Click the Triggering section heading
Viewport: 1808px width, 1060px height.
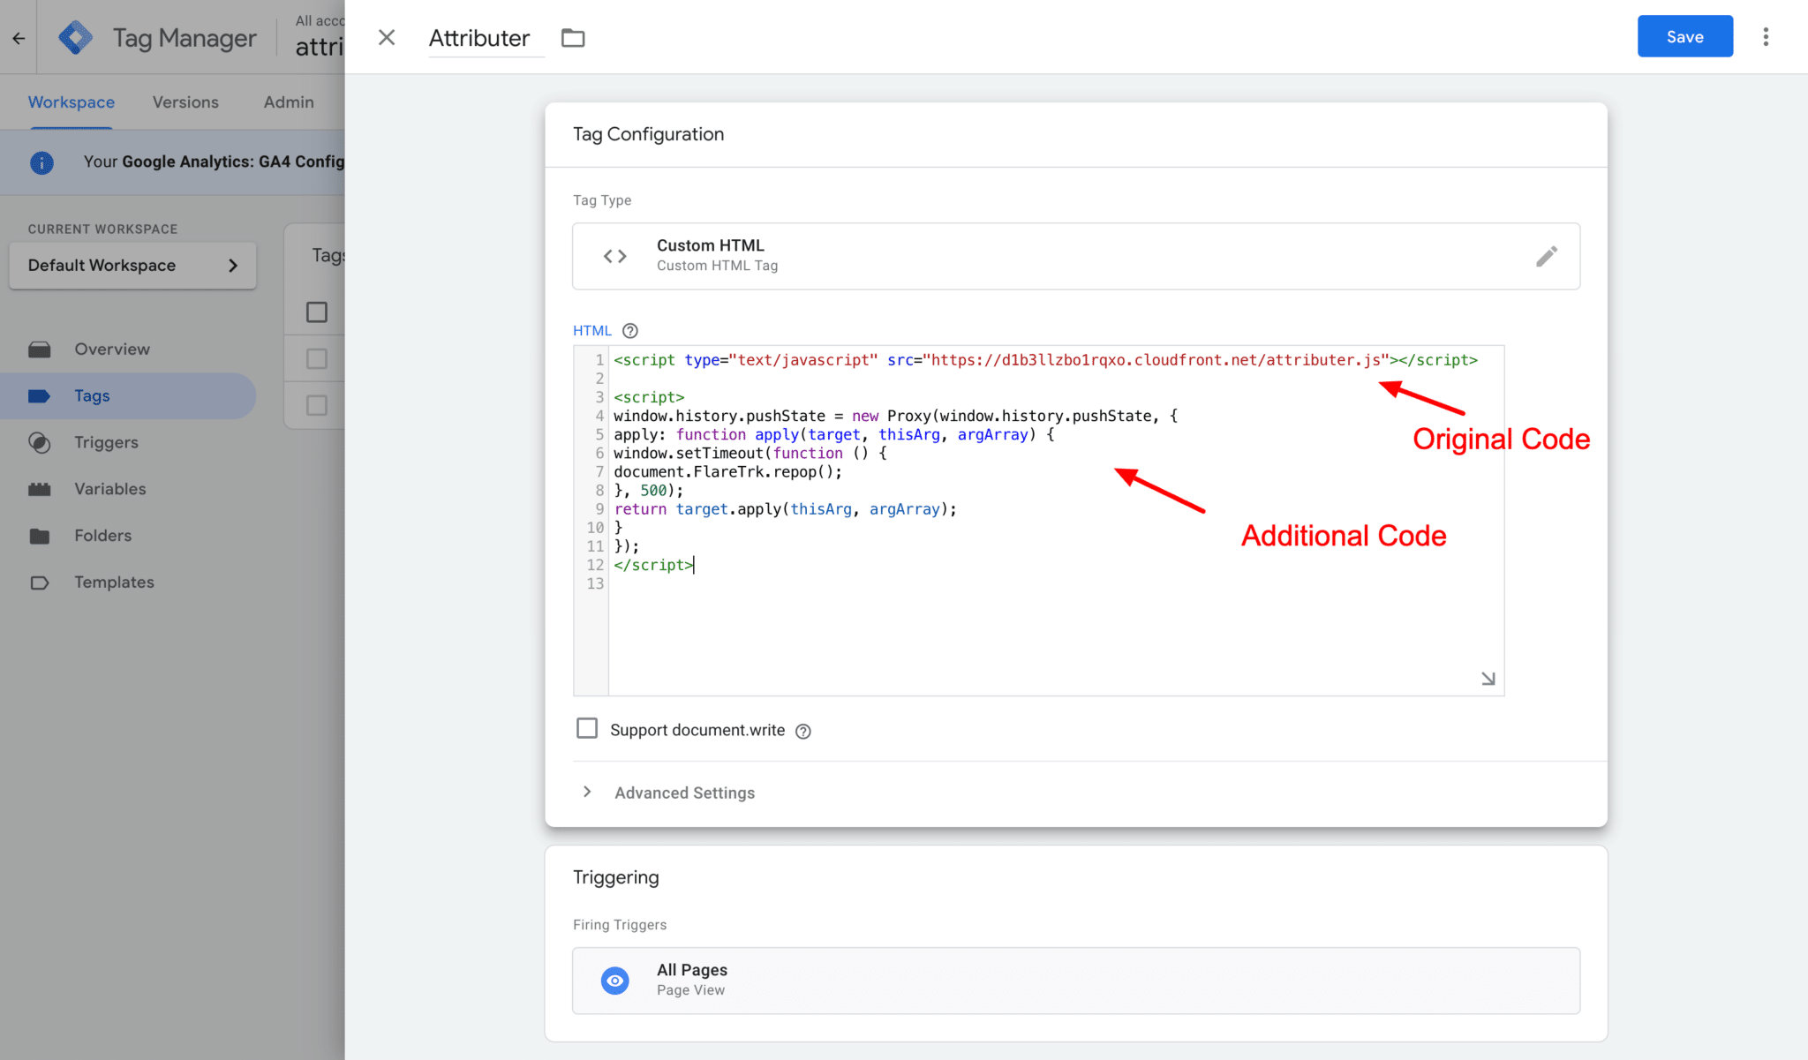[x=615, y=877]
